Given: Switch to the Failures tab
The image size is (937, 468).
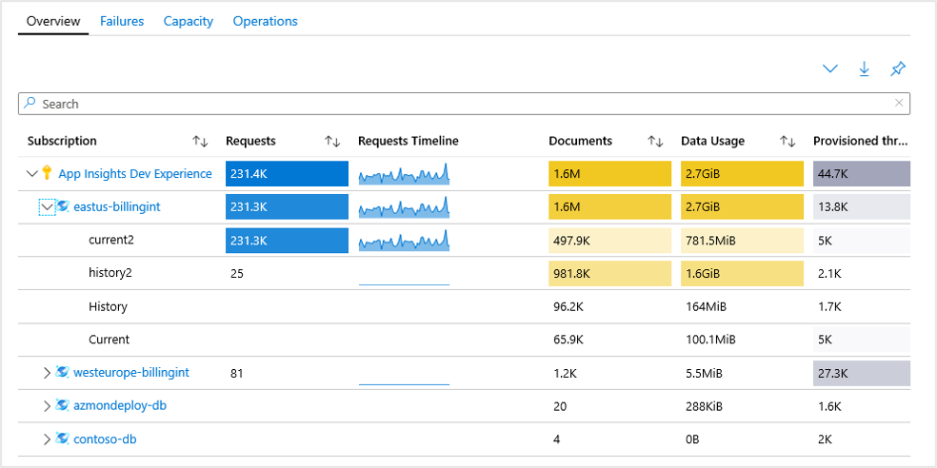Looking at the screenshot, I should [122, 21].
